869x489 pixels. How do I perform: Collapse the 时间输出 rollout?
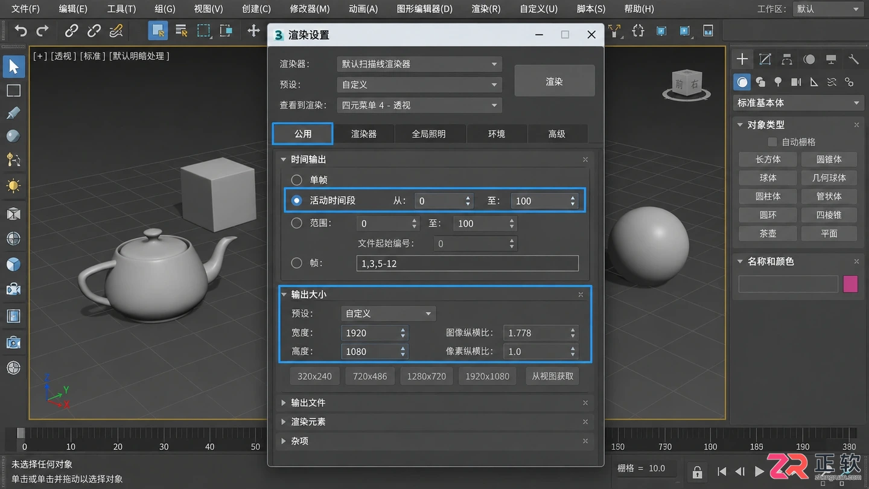284,159
